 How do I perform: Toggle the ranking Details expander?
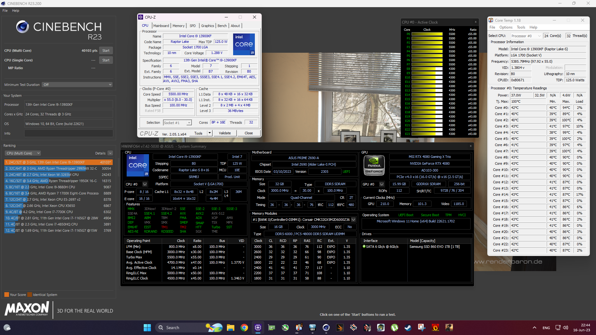110,153
